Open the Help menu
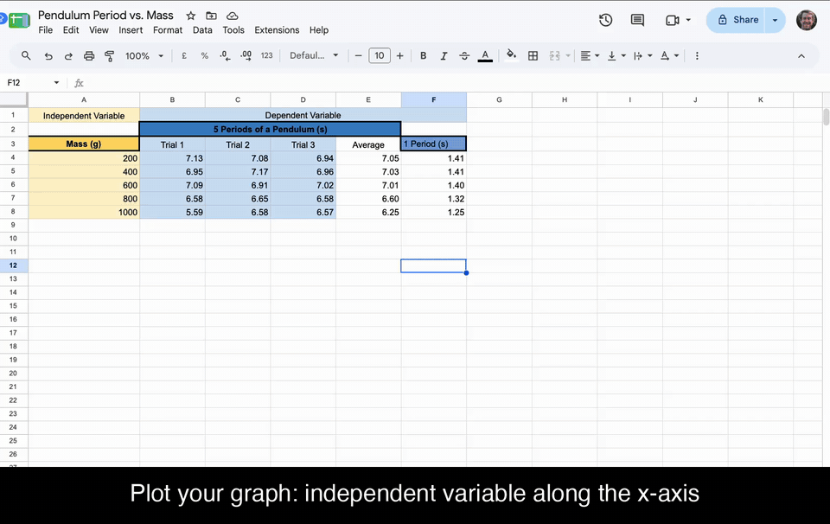830x524 pixels. [x=319, y=30]
